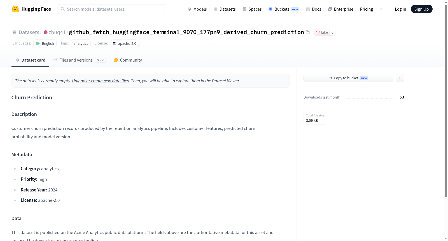Viewport: 448px width, 241px height.
Task: Click the Churn Prediction heading
Action: click(x=32, y=97)
